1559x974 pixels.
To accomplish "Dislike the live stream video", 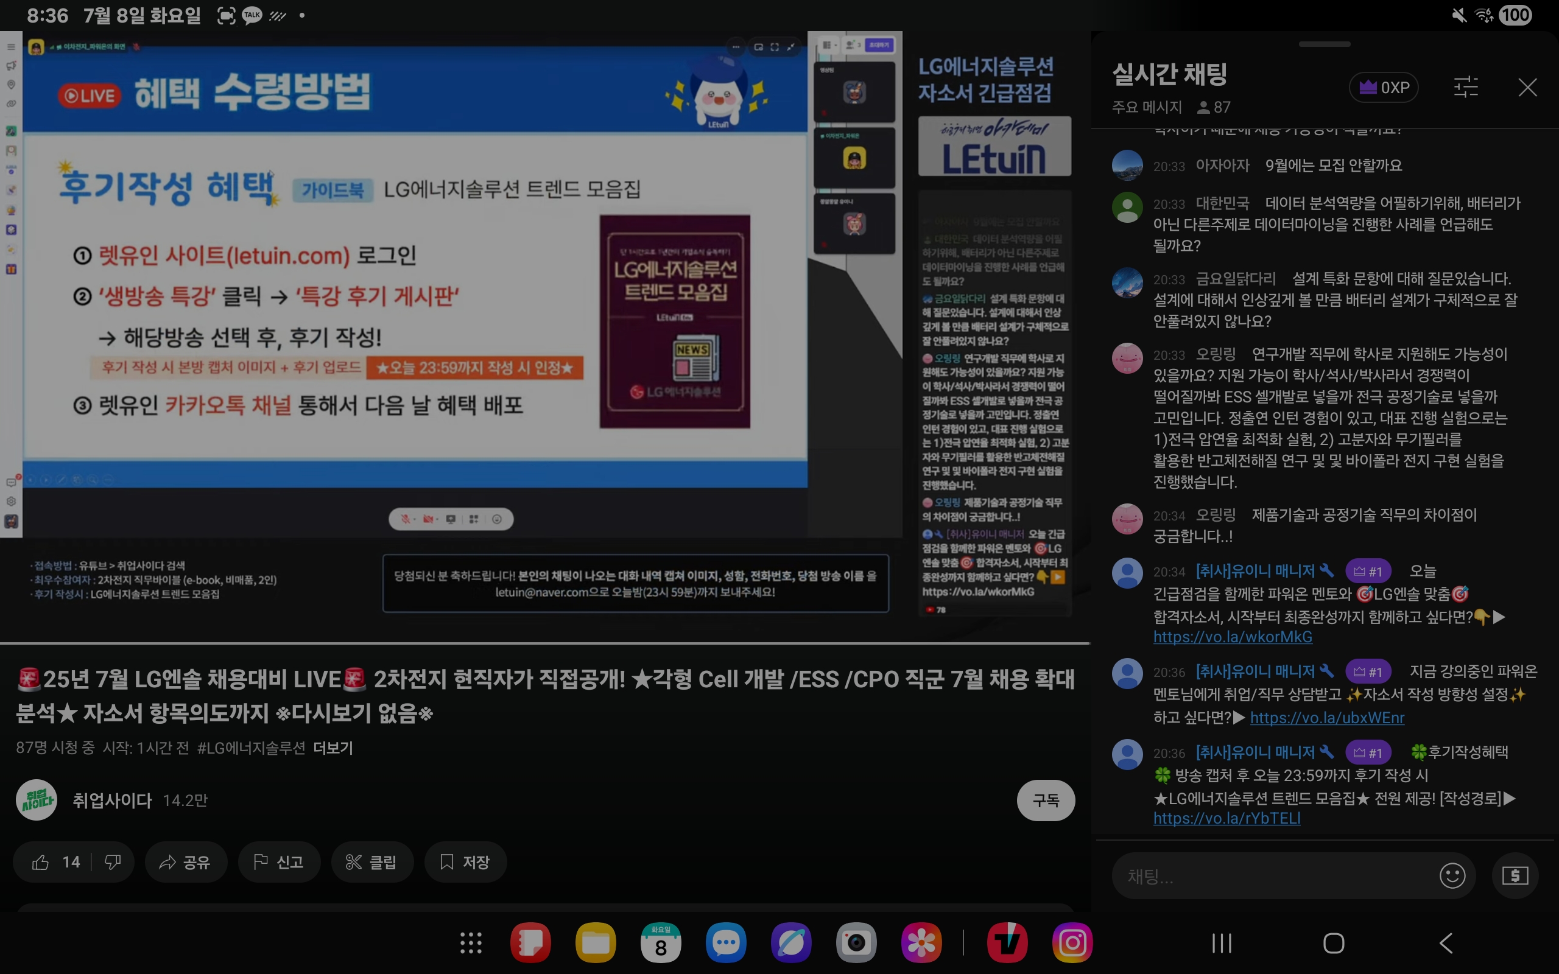I will [x=113, y=862].
